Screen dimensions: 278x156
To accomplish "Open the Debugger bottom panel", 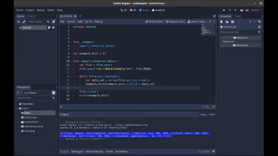I will [77, 152].
